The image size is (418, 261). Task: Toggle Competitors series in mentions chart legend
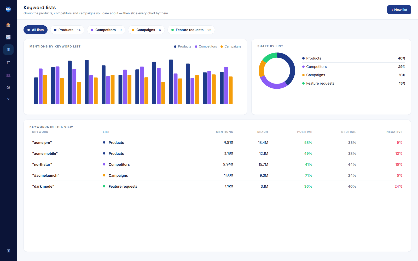point(206,46)
